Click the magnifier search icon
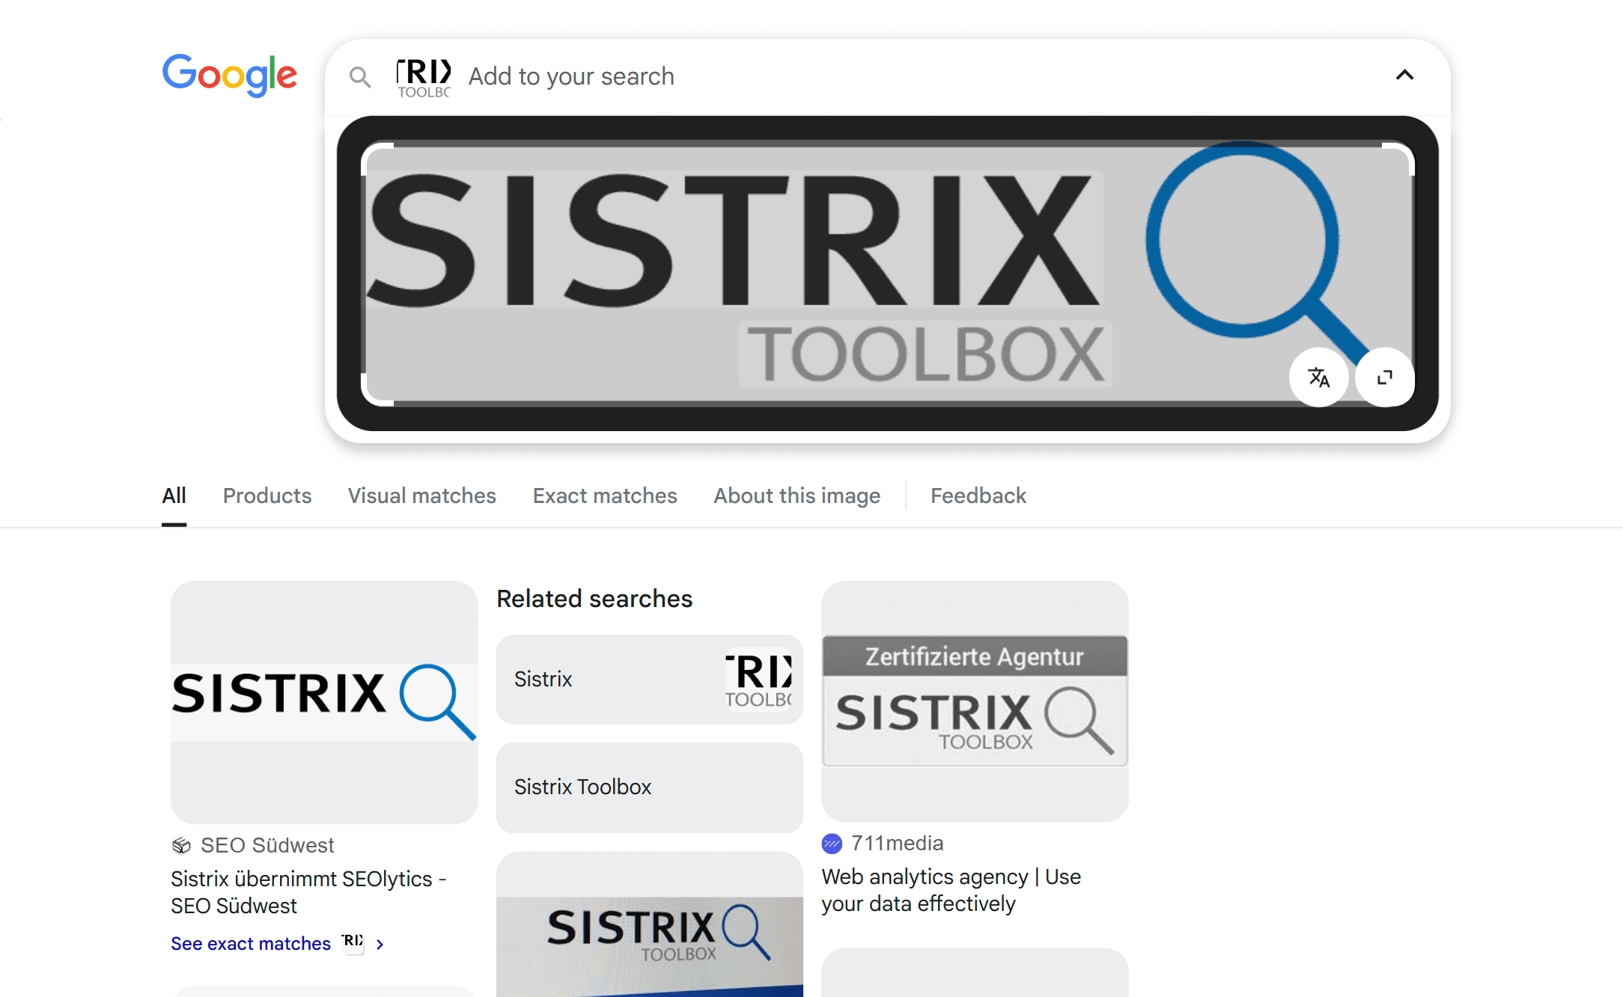1623x997 pixels. point(360,77)
